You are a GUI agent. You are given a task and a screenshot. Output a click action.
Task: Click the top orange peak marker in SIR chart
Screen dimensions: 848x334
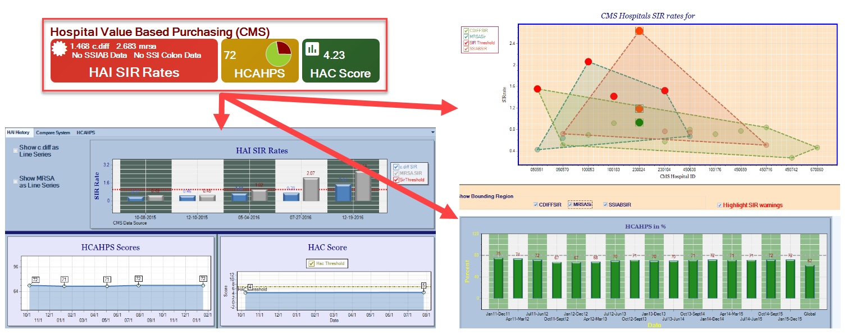pos(639,31)
